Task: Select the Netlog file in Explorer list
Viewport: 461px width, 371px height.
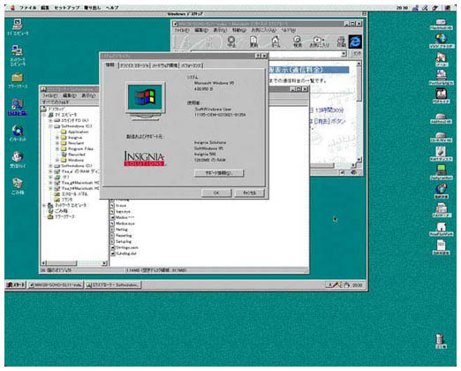Action: pos(118,230)
